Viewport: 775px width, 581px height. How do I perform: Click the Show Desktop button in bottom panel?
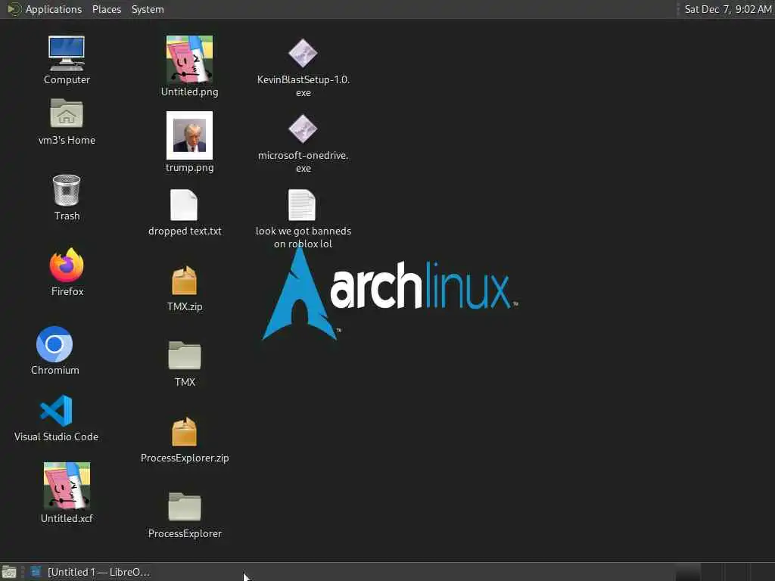[9, 572]
